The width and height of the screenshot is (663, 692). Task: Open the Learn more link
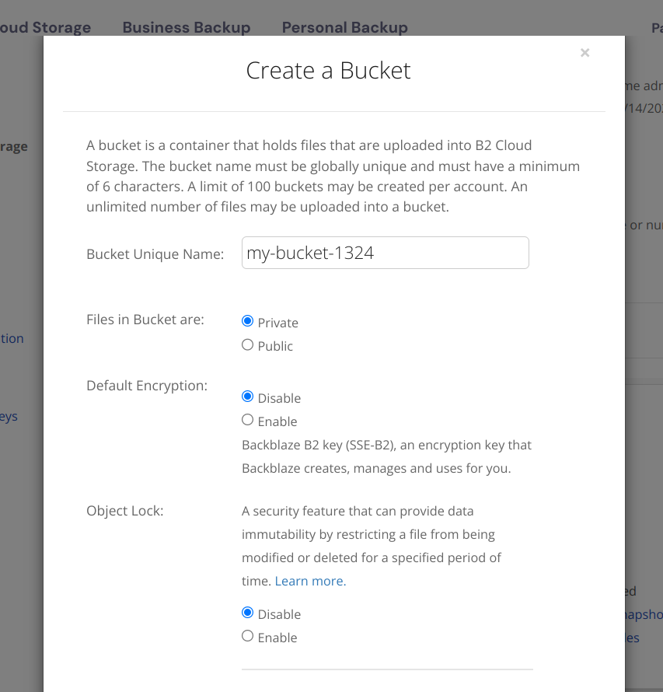(x=310, y=582)
